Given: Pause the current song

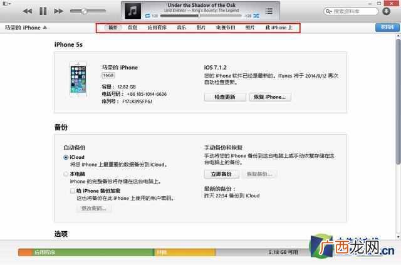Looking at the screenshot, I should click(43, 11).
